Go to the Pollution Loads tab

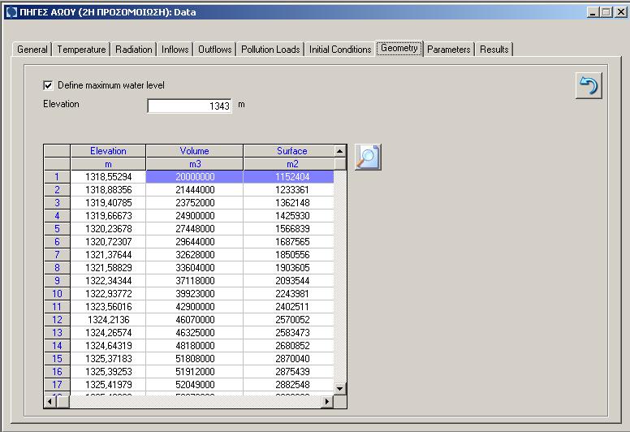tap(270, 50)
